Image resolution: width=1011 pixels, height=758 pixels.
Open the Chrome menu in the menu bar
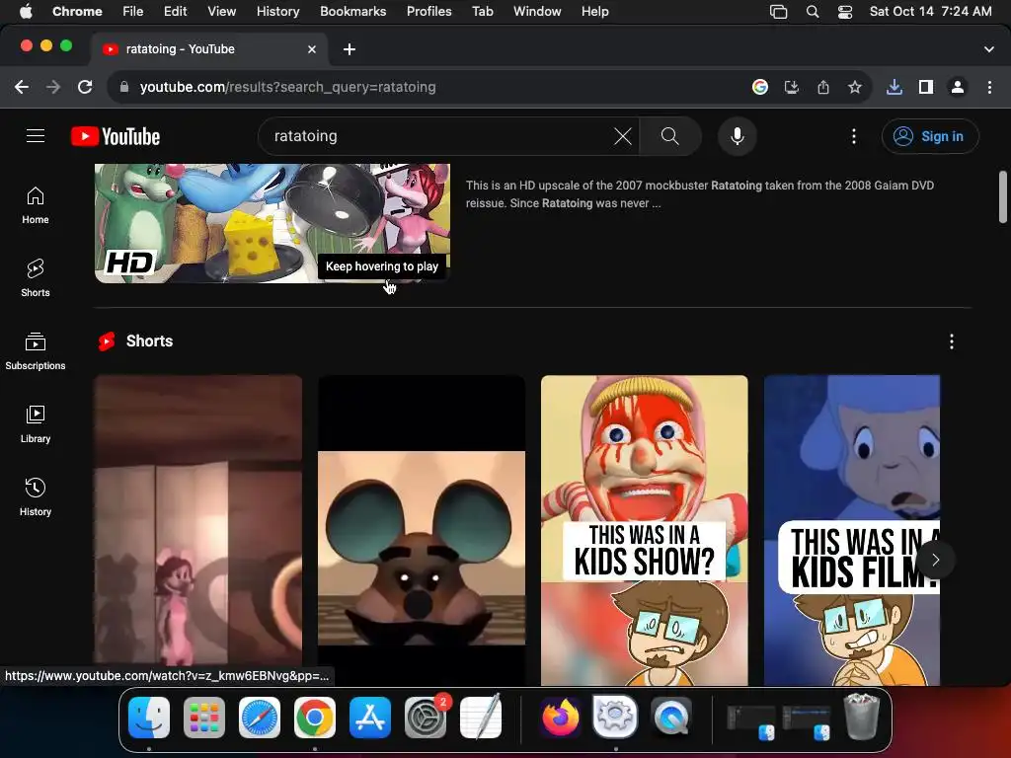pyautogui.click(x=77, y=12)
